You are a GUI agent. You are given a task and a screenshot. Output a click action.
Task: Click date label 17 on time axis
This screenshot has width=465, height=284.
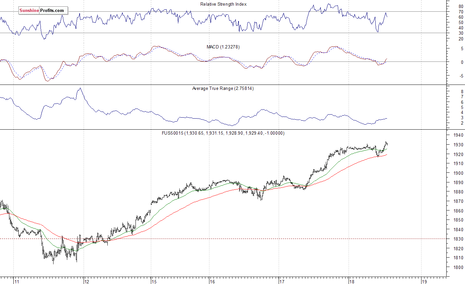tap(282, 281)
